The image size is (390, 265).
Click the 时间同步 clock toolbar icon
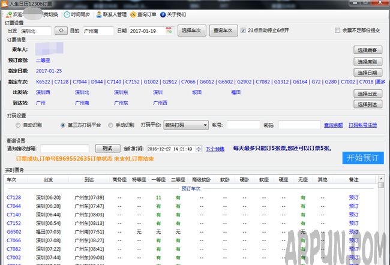point(67,13)
